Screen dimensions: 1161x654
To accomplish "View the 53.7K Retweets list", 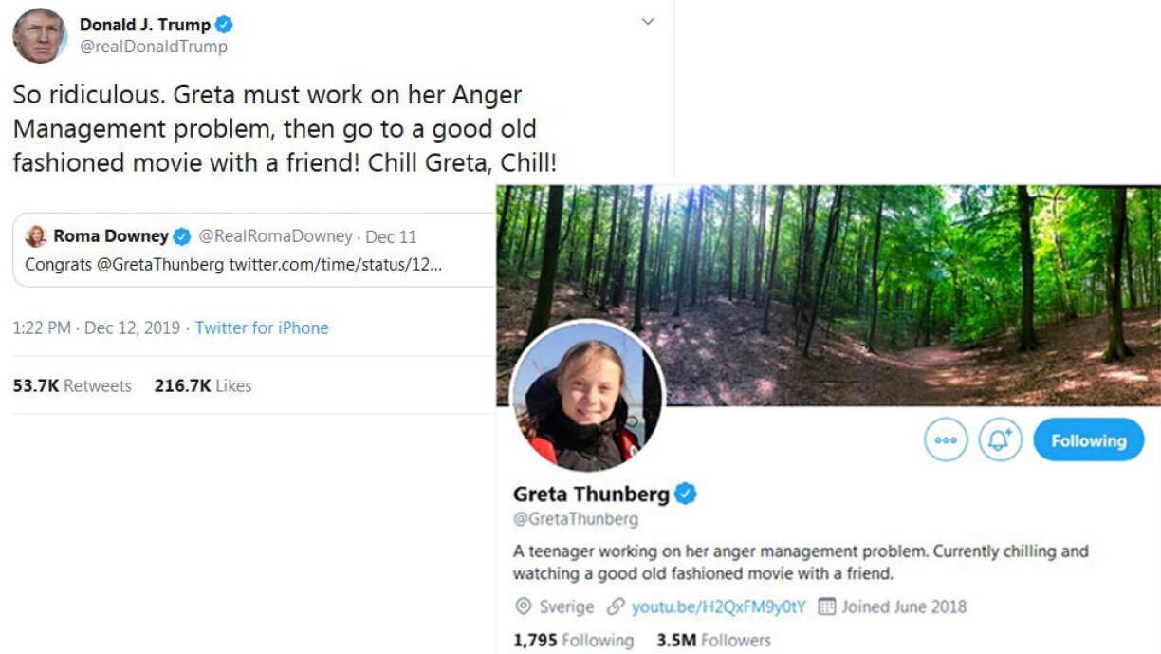I will coord(72,385).
